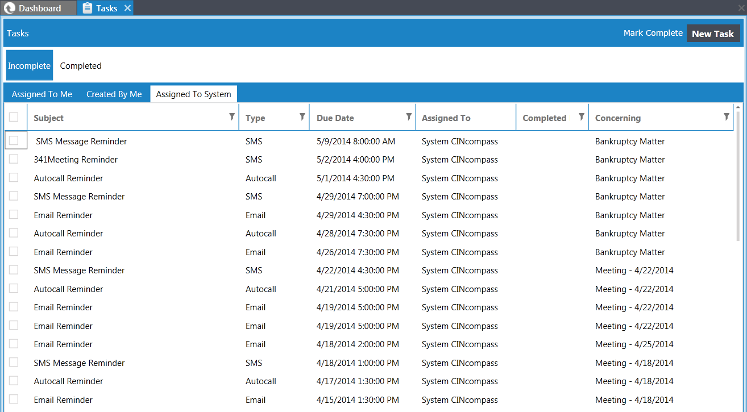747x412 pixels.
Task: Check the SMS Message Reminder due 5/9/2014
Action: (x=15, y=140)
